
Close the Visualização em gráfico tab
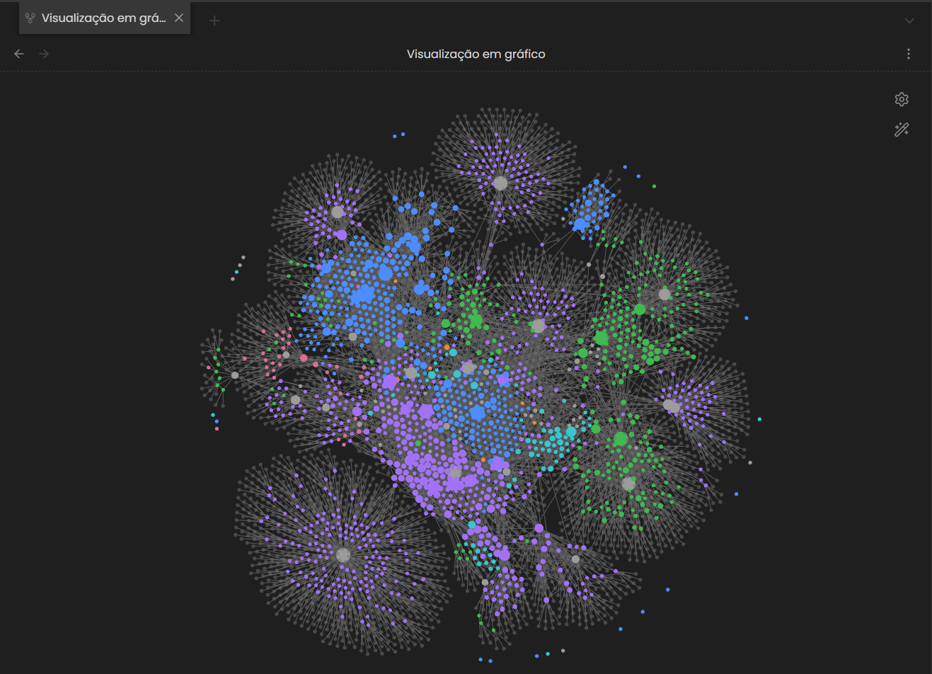point(179,18)
